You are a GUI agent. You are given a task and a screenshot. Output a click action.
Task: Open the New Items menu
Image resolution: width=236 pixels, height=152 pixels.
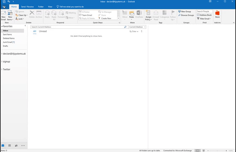10,16
